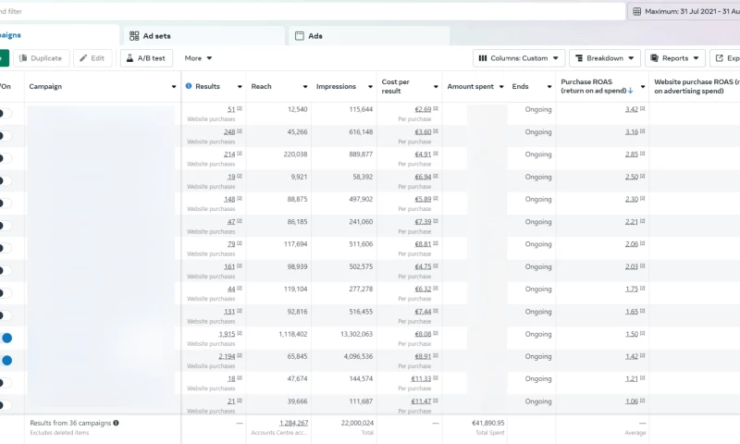Open the Columns: Custom dropdown

pos(519,58)
